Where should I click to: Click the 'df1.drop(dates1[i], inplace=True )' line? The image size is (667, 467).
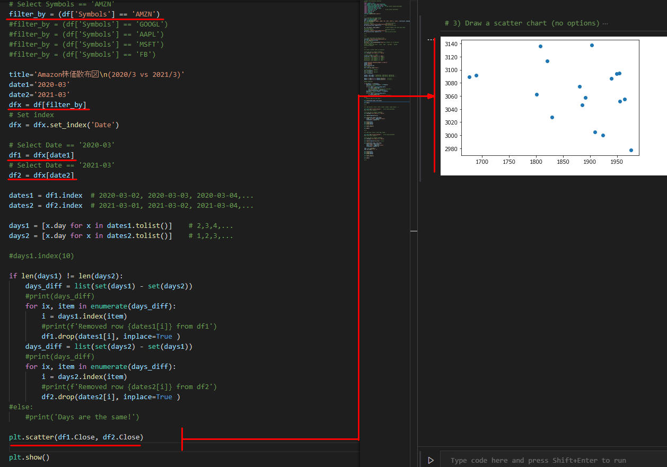111,336
